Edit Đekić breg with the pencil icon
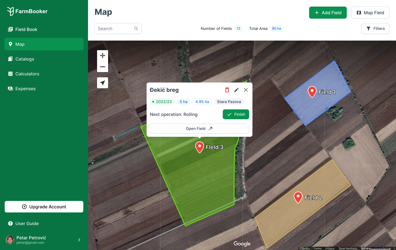This screenshot has height=250, width=396. pyautogui.click(x=237, y=90)
